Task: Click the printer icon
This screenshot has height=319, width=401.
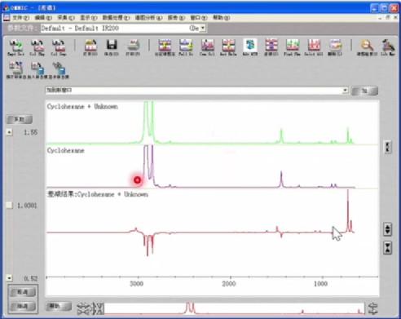Action: coord(133,47)
